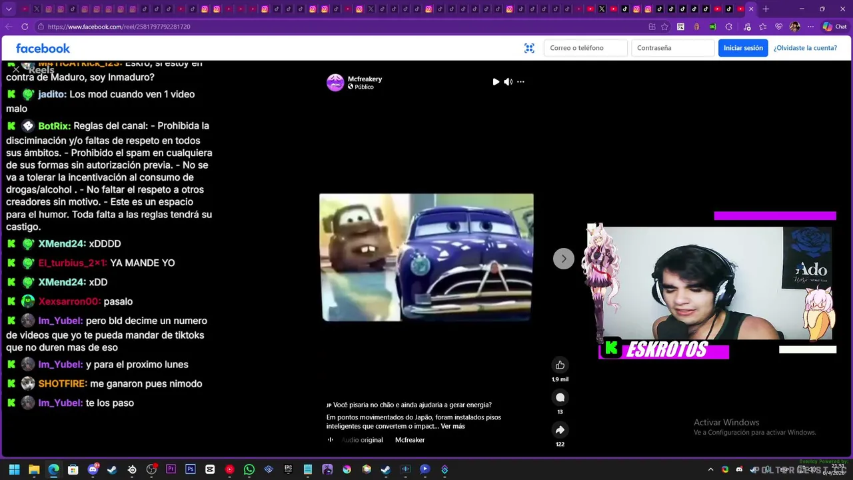Open the QR code extension icon
The image size is (853, 480).
pyautogui.click(x=680, y=27)
